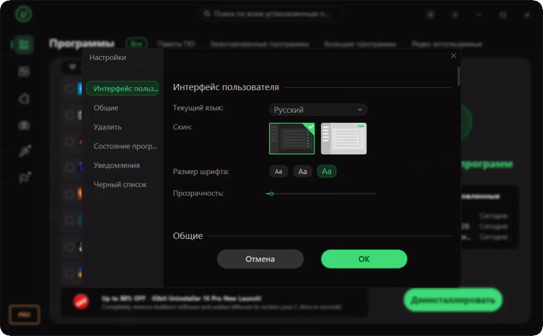
Task: Choose the smallest Aa font size
Action: tap(278, 171)
